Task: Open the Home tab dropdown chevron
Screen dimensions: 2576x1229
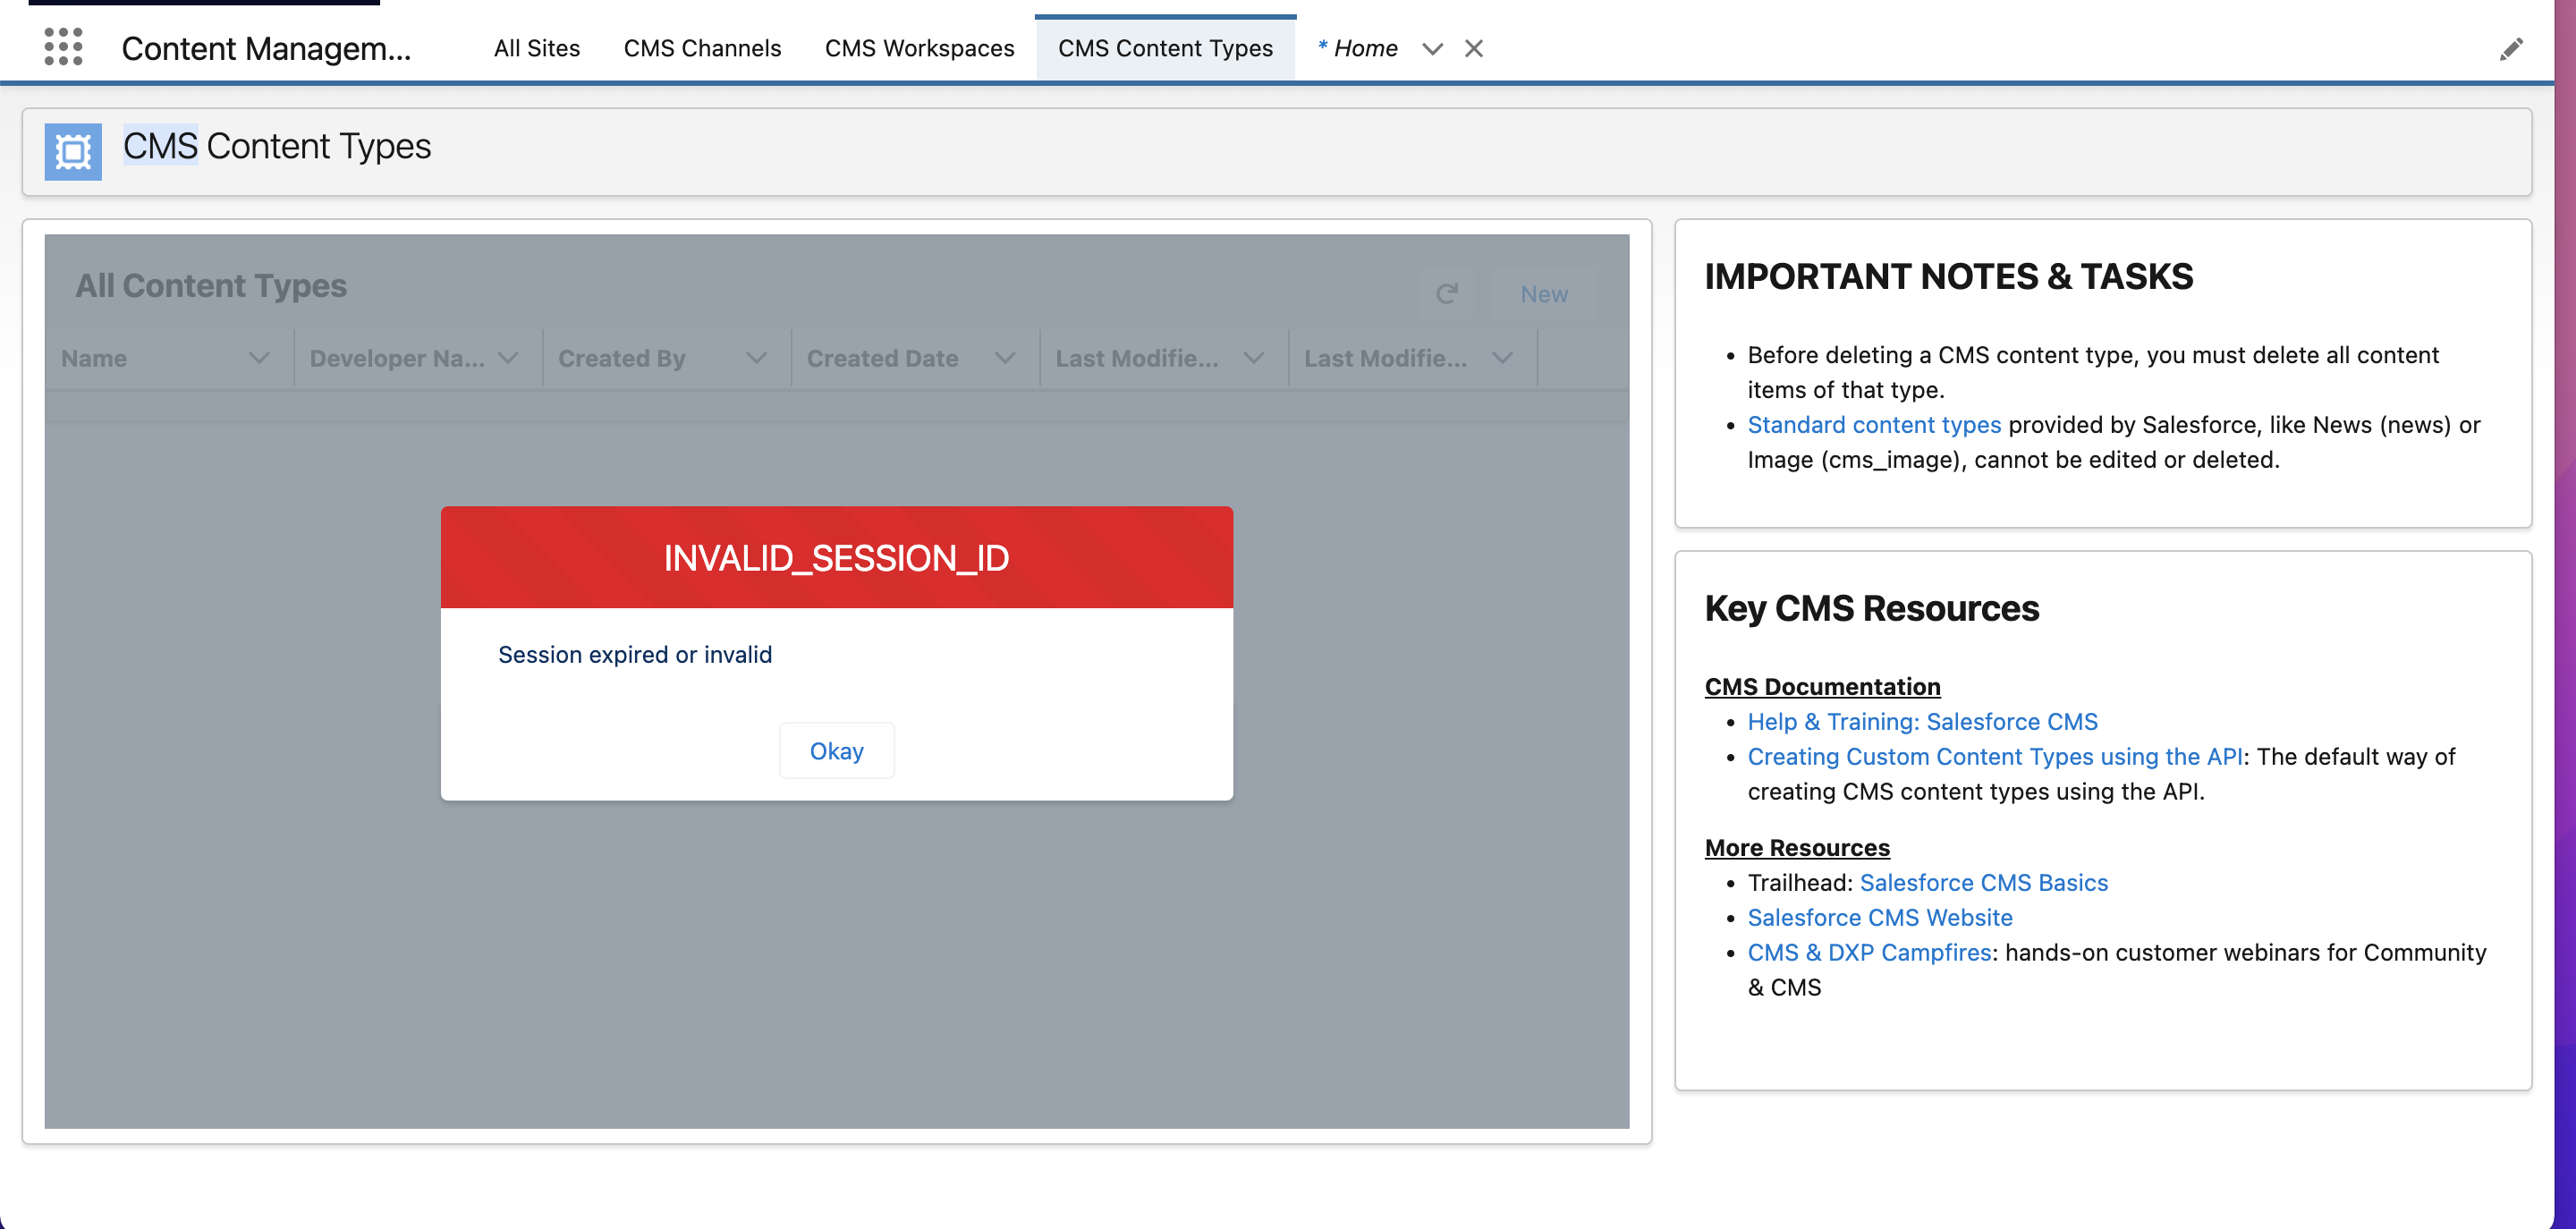Action: 1432,48
